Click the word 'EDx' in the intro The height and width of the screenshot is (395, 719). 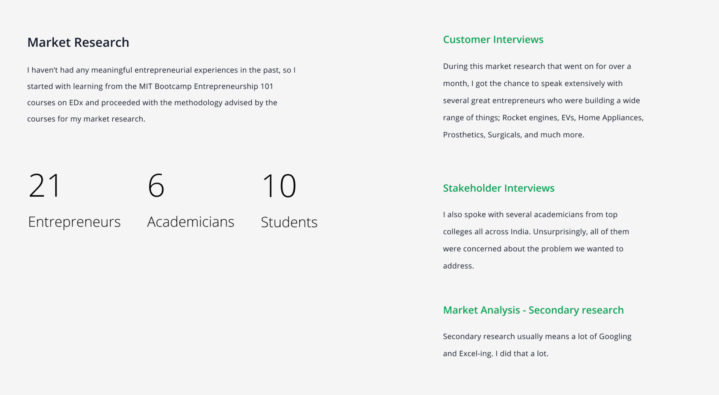(76, 103)
